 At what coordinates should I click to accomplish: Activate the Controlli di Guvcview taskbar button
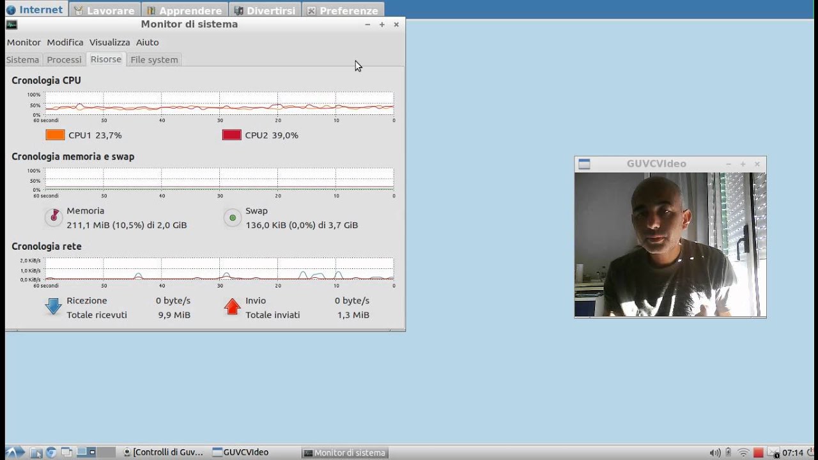tap(164, 452)
